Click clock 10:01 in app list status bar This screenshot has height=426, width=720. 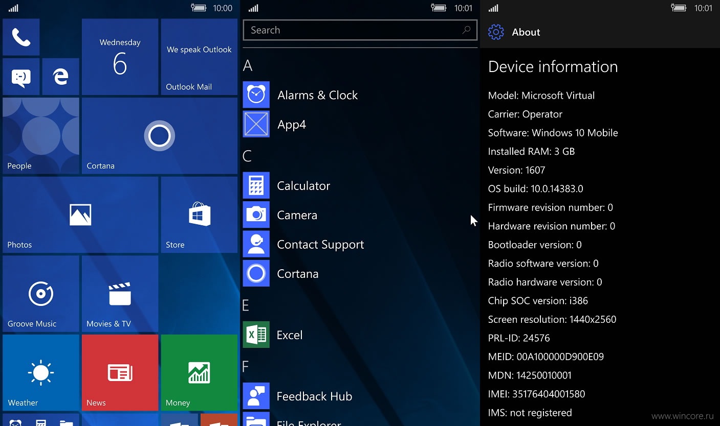pos(463,8)
